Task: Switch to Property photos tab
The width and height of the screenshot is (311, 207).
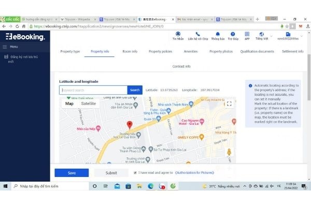Action: point(221,52)
